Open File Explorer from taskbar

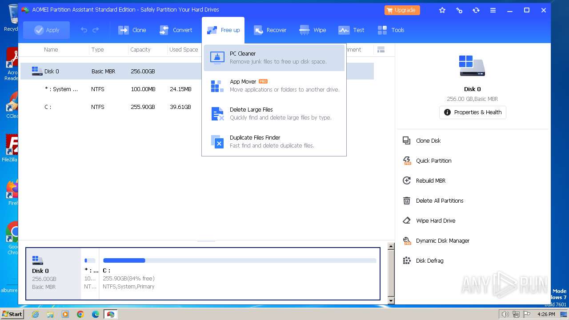pyautogui.click(x=50, y=314)
